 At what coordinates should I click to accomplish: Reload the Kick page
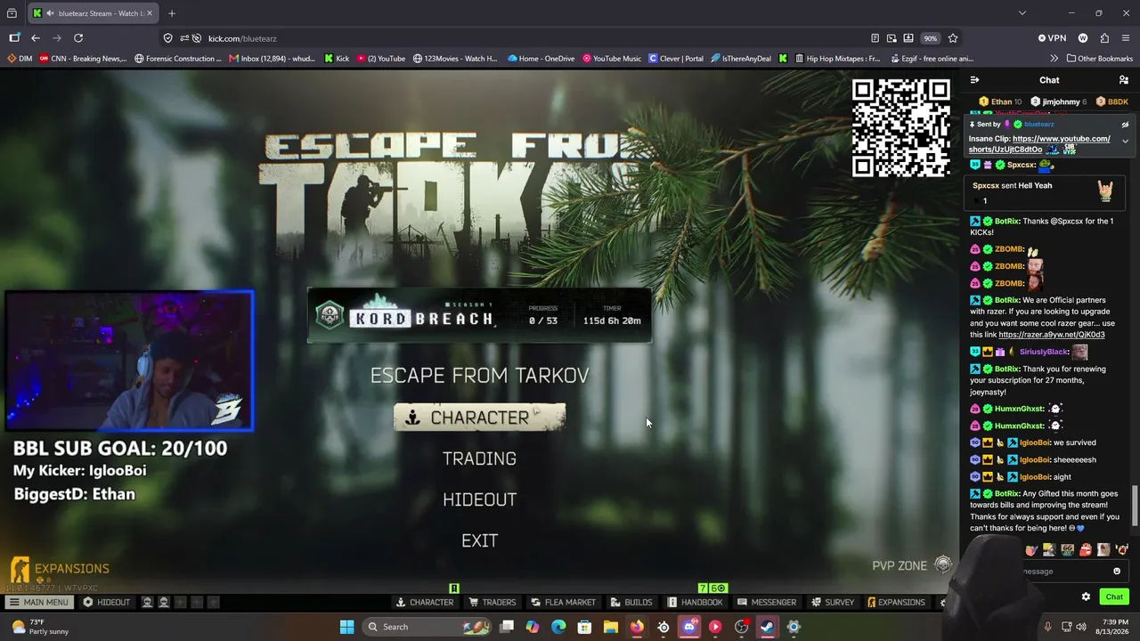(78, 38)
